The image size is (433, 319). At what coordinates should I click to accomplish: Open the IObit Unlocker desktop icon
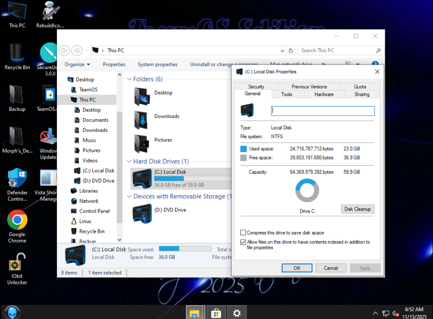(x=17, y=266)
